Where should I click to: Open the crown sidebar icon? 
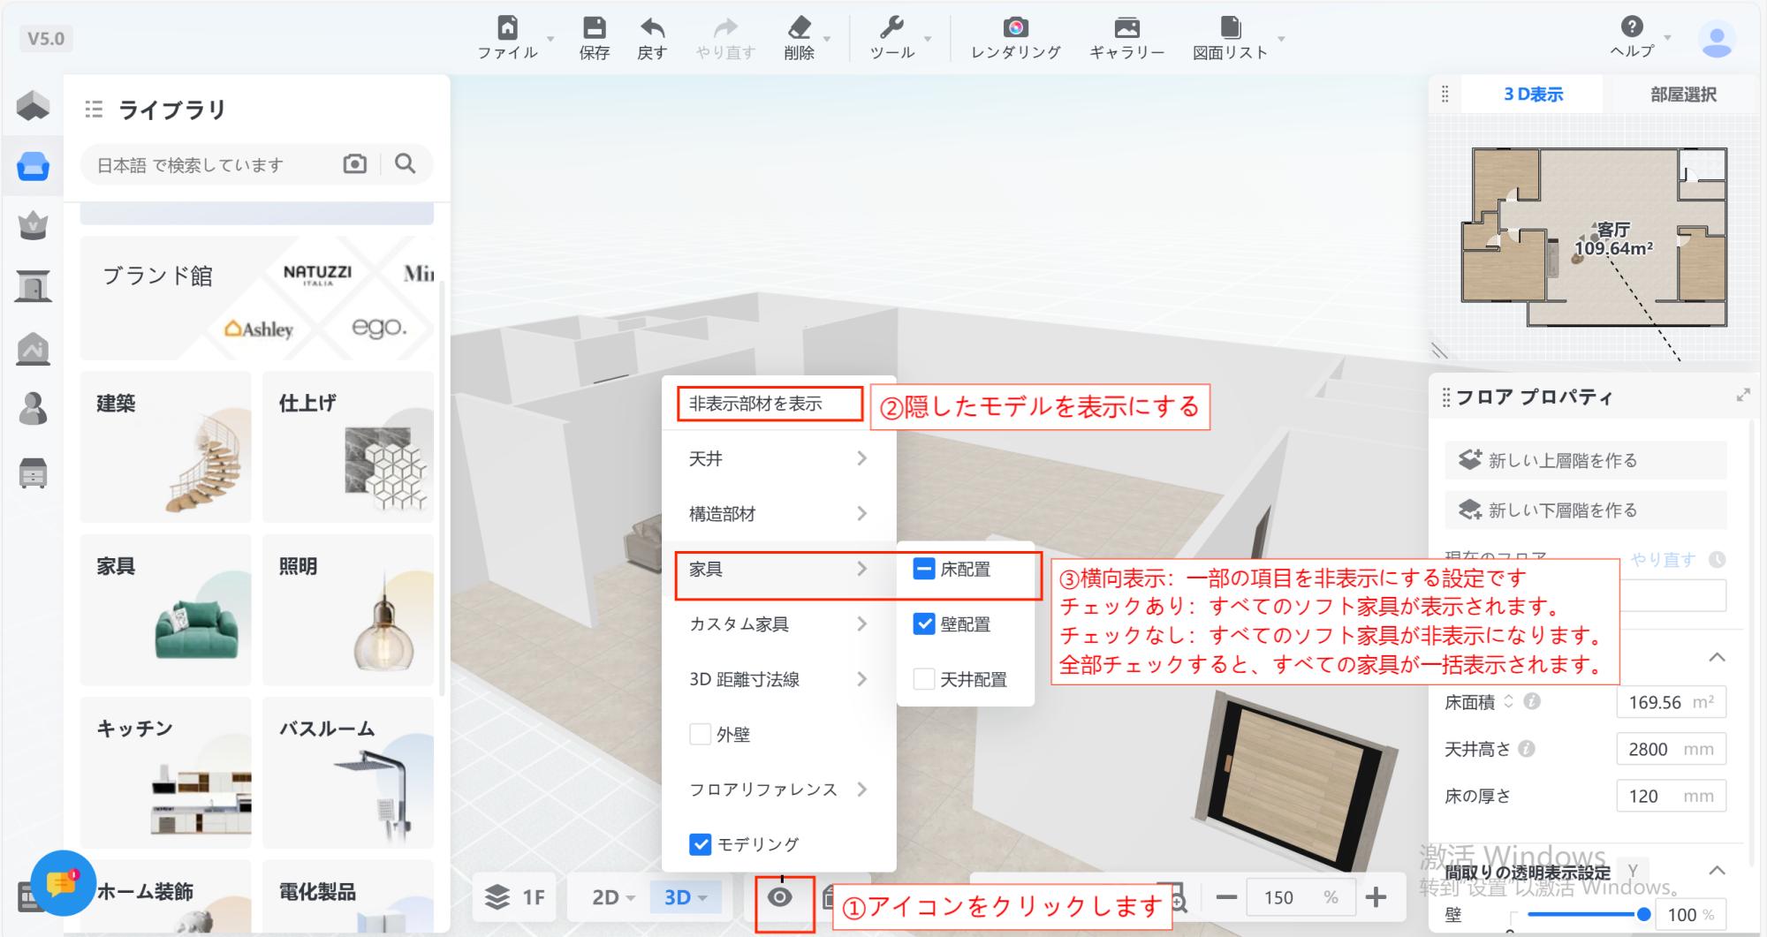[x=34, y=226]
